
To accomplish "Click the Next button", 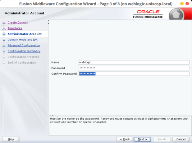I will pos(142,139).
